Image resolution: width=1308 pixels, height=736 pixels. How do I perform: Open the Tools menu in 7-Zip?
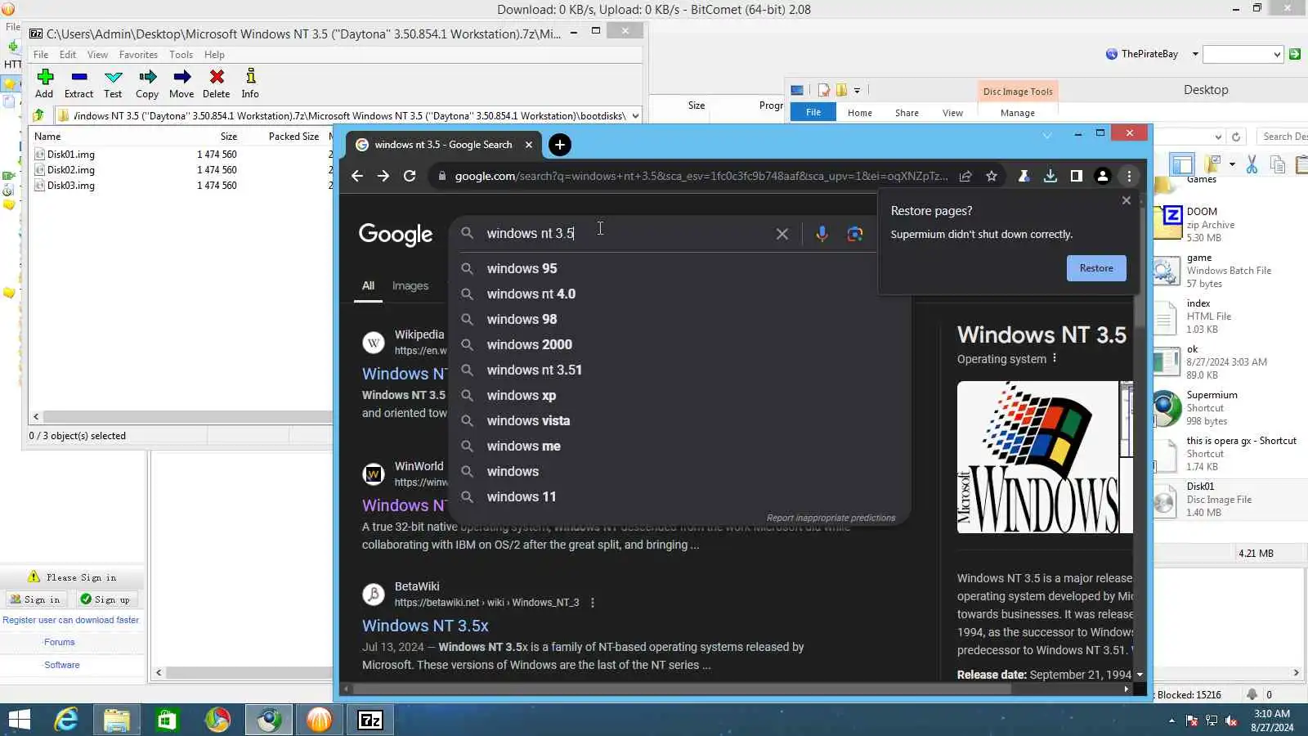click(x=181, y=55)
